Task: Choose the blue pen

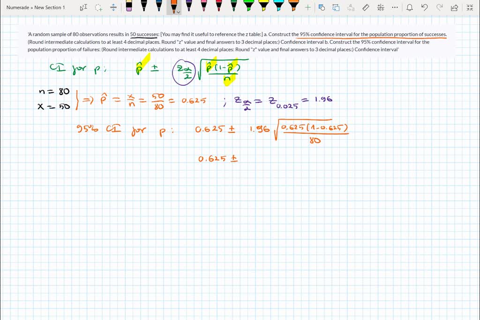Action: (158, 8)
